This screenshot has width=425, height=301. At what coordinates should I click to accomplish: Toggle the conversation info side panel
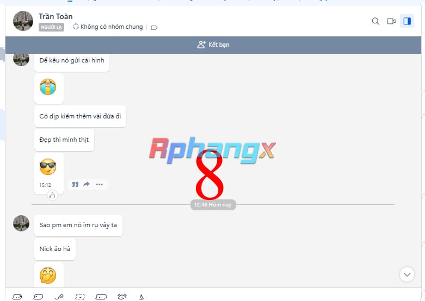pos(407,21)
